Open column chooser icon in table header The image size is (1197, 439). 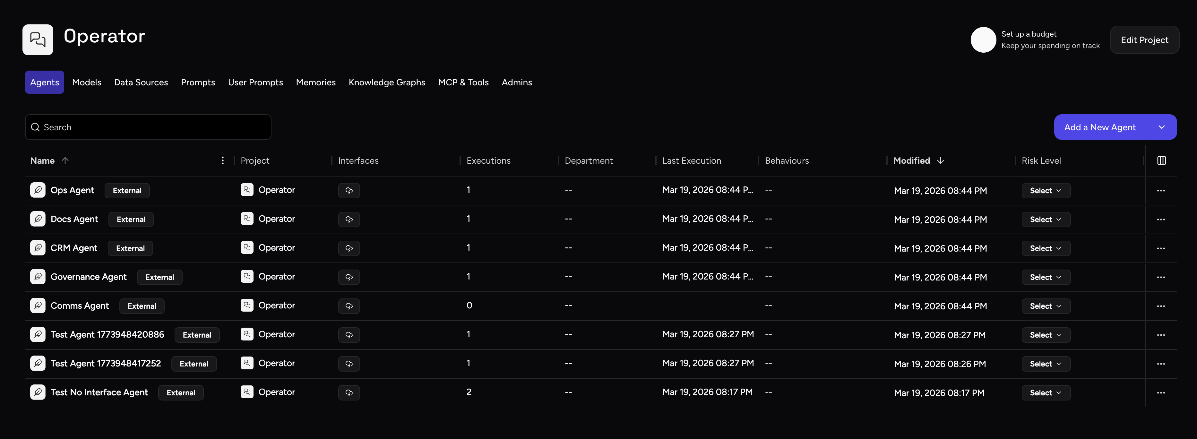[x=1161, y=161]
